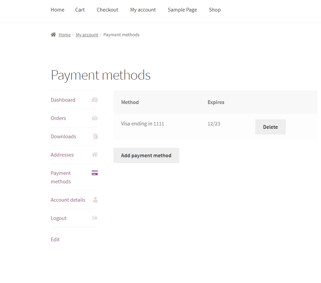Click the 'Payment methods' page heading
321x283 pixels.
point(101,75)
